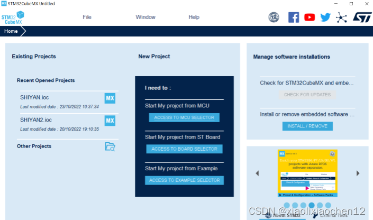Show next slide with the right carousel arrow
The width and height of the screenshot is (373, 220).
358,173
